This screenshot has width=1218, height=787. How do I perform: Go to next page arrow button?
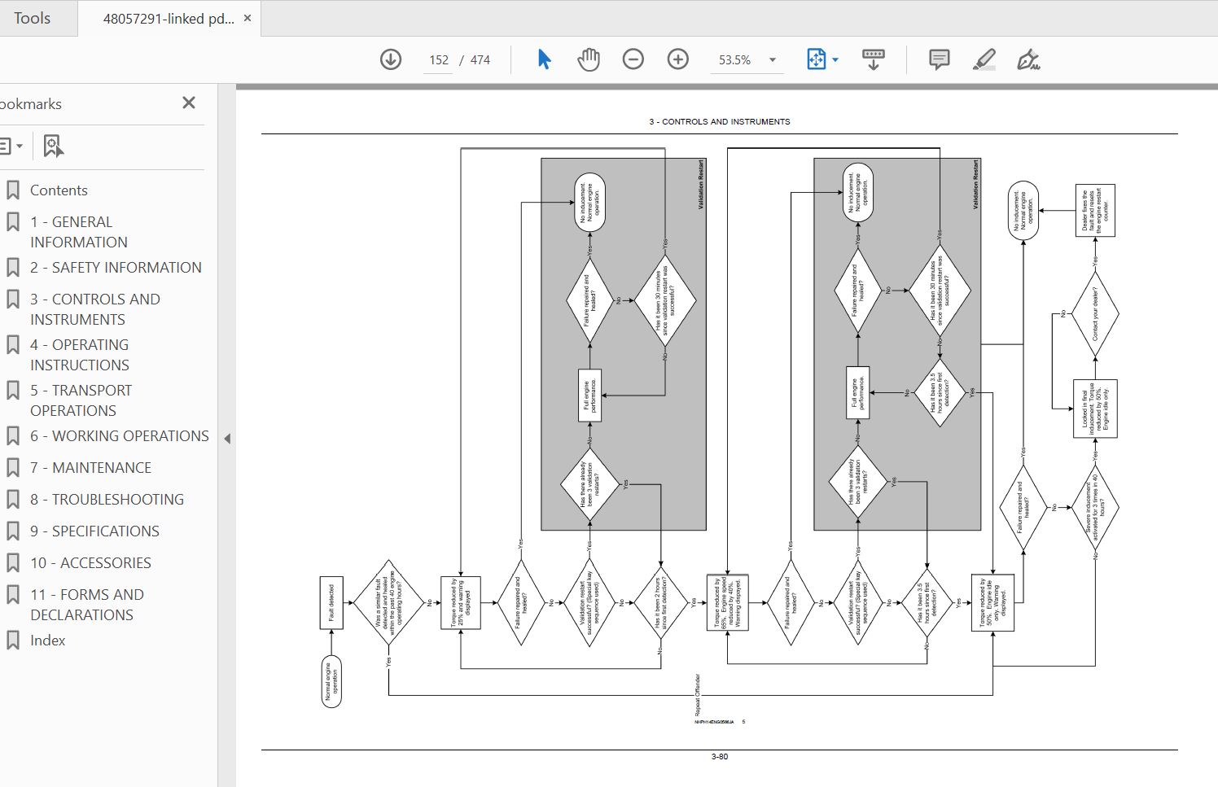coord(391,59)
